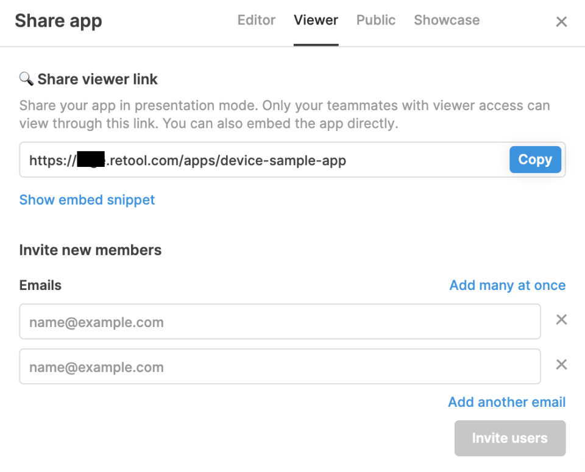
Task: Add another email field
Action: click(507, 402)
